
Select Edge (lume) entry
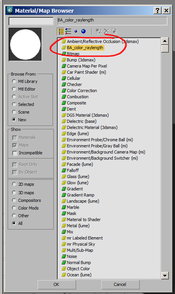[78, 134]
